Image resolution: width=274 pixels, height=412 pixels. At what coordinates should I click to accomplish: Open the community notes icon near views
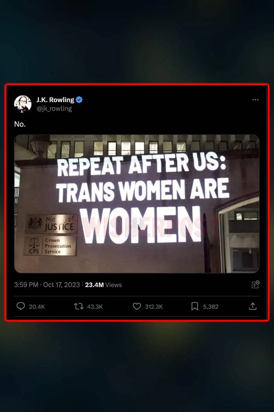pos(255,285)
